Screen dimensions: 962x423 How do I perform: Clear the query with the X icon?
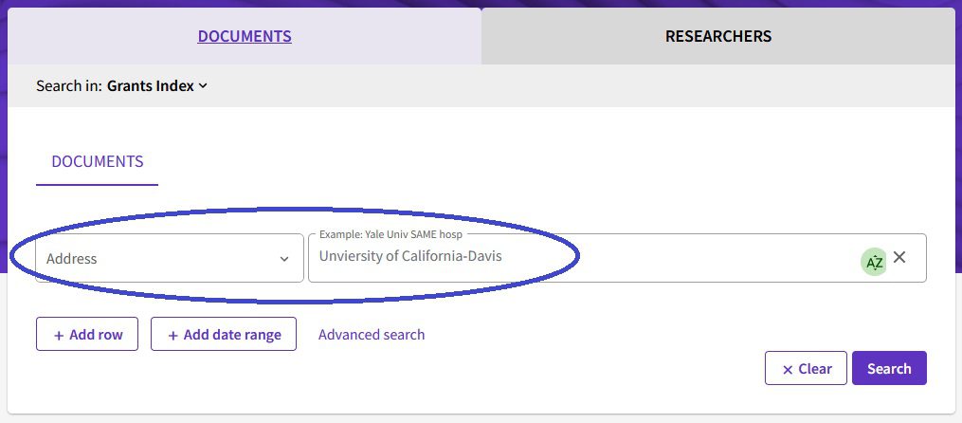pos(899,257)
